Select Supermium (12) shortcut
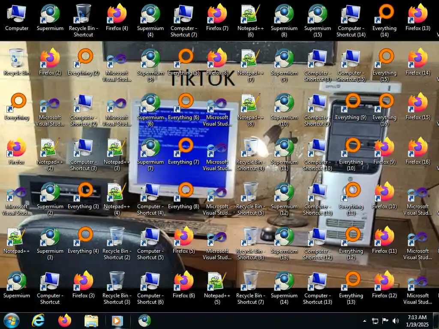The width and height of the screenshot is (439, 329). coord(284,199)
